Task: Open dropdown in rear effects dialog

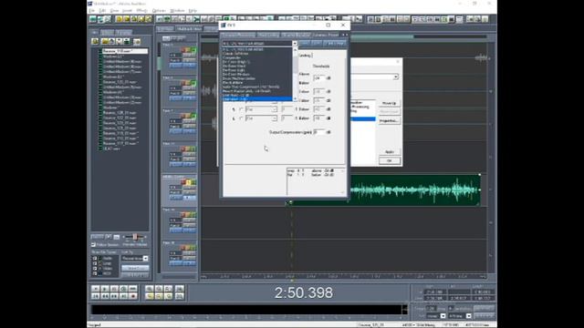Action: click(395, 77)
